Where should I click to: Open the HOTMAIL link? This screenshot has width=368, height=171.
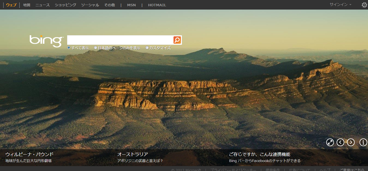tap(157, 5)
